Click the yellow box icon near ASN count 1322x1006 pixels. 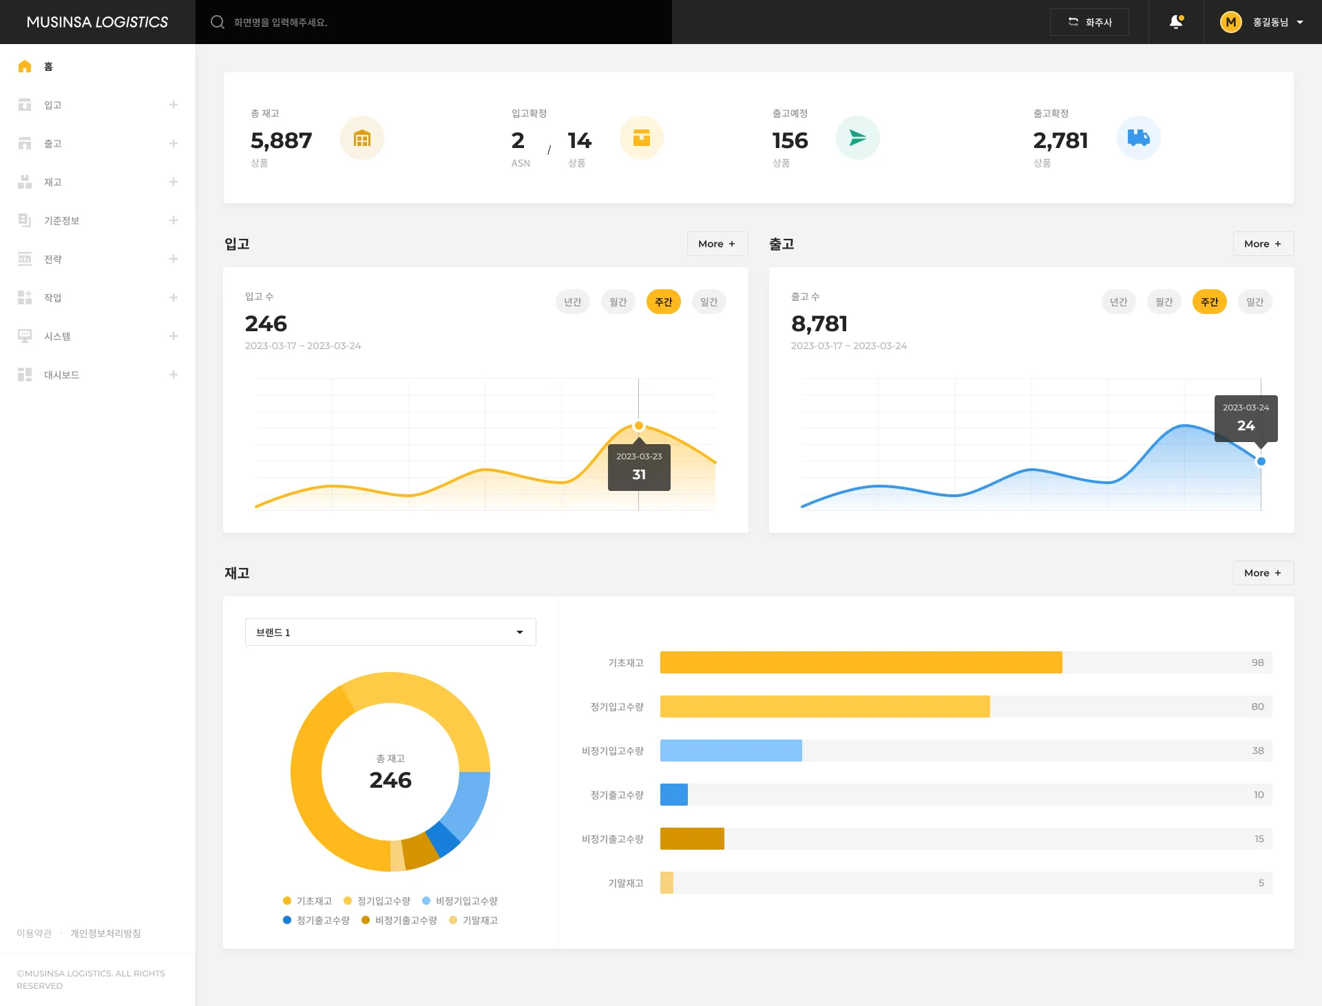pyautogui.click(x=641, y=138)
